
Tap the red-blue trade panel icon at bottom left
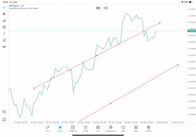4,119
